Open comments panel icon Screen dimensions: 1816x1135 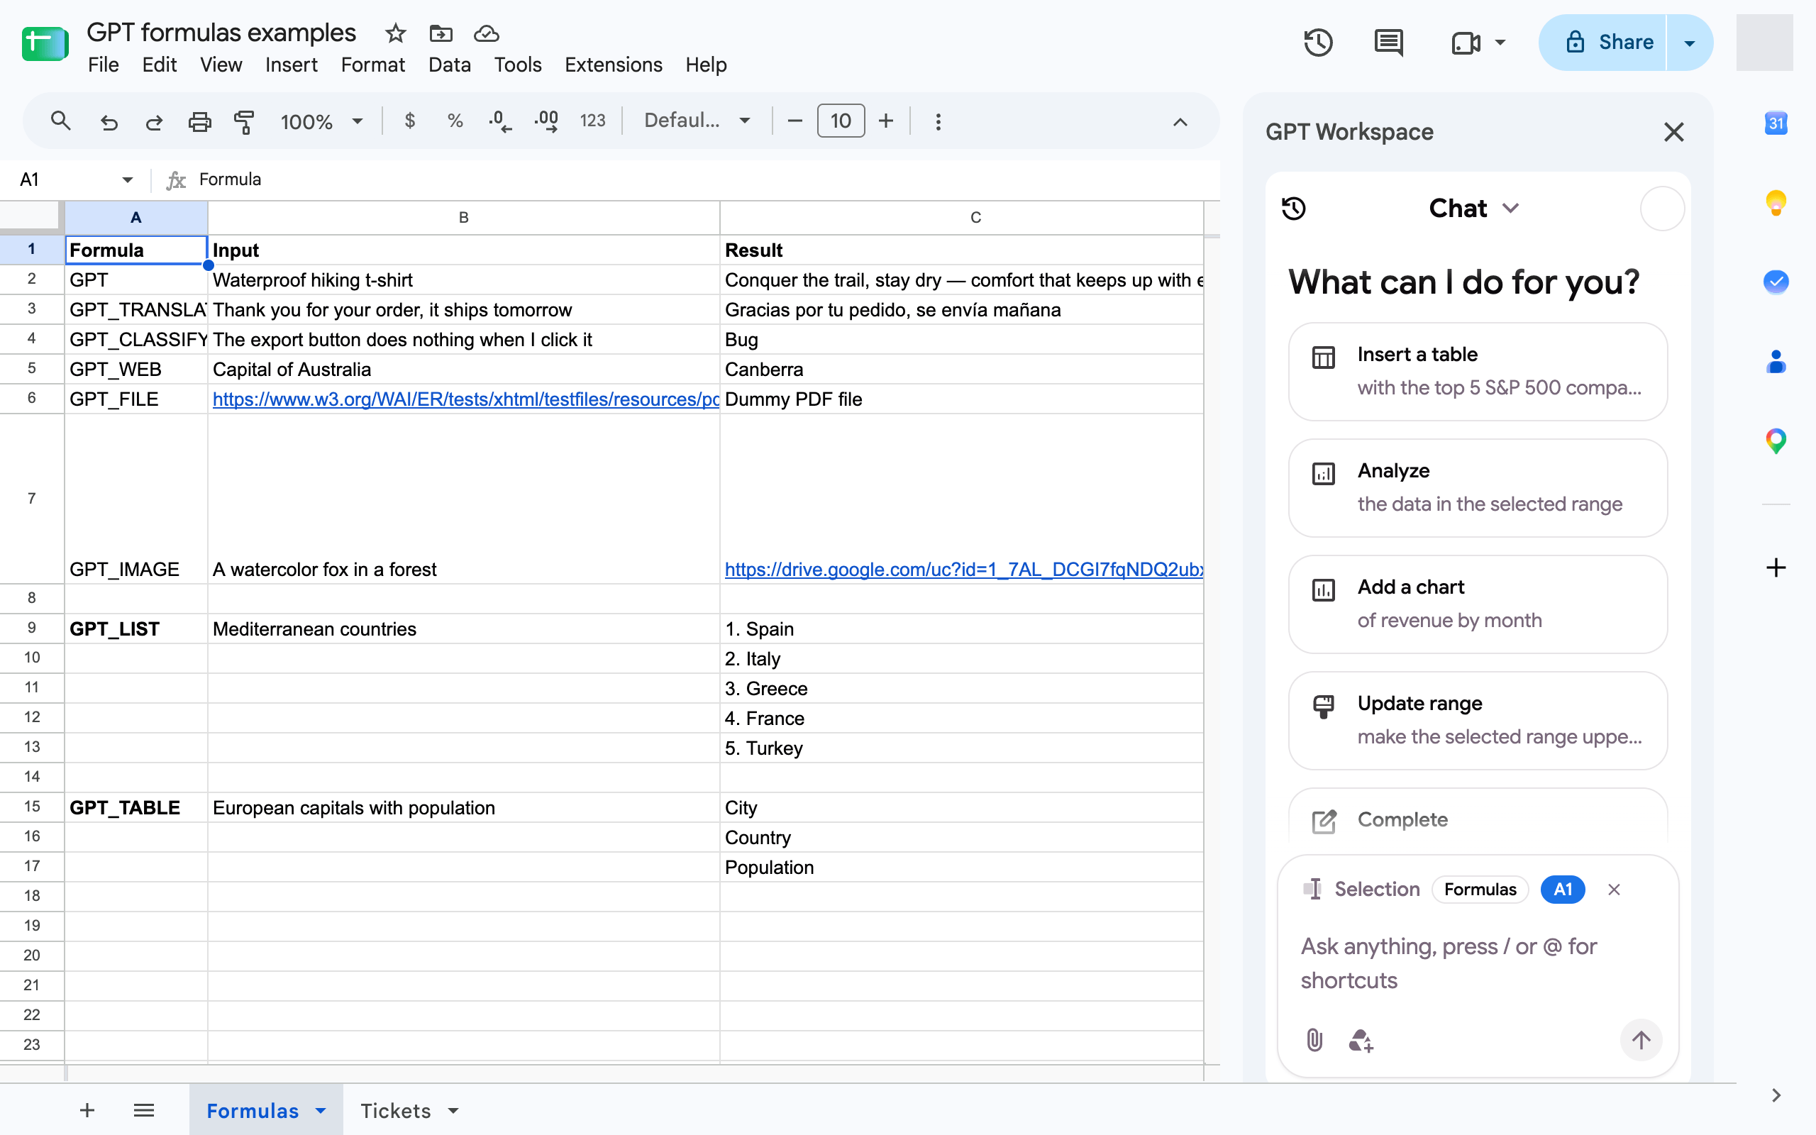1388,43
